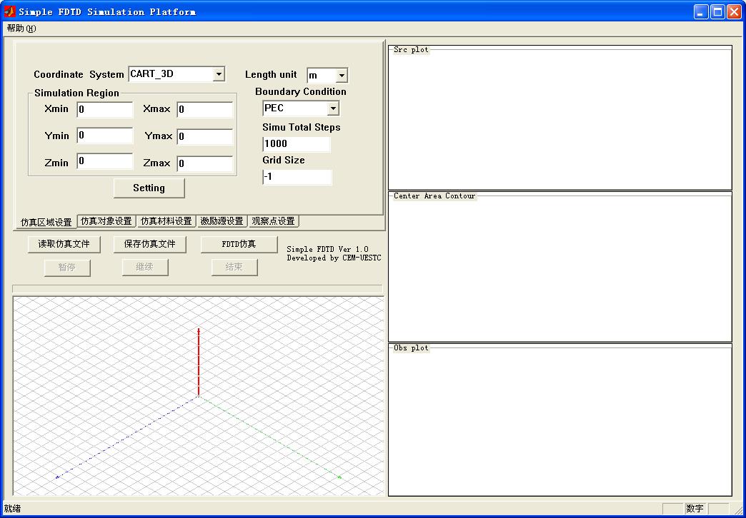Click the Simulation Region group label
The width and height of the screenshot is (746, 518).
coord(76,93)
